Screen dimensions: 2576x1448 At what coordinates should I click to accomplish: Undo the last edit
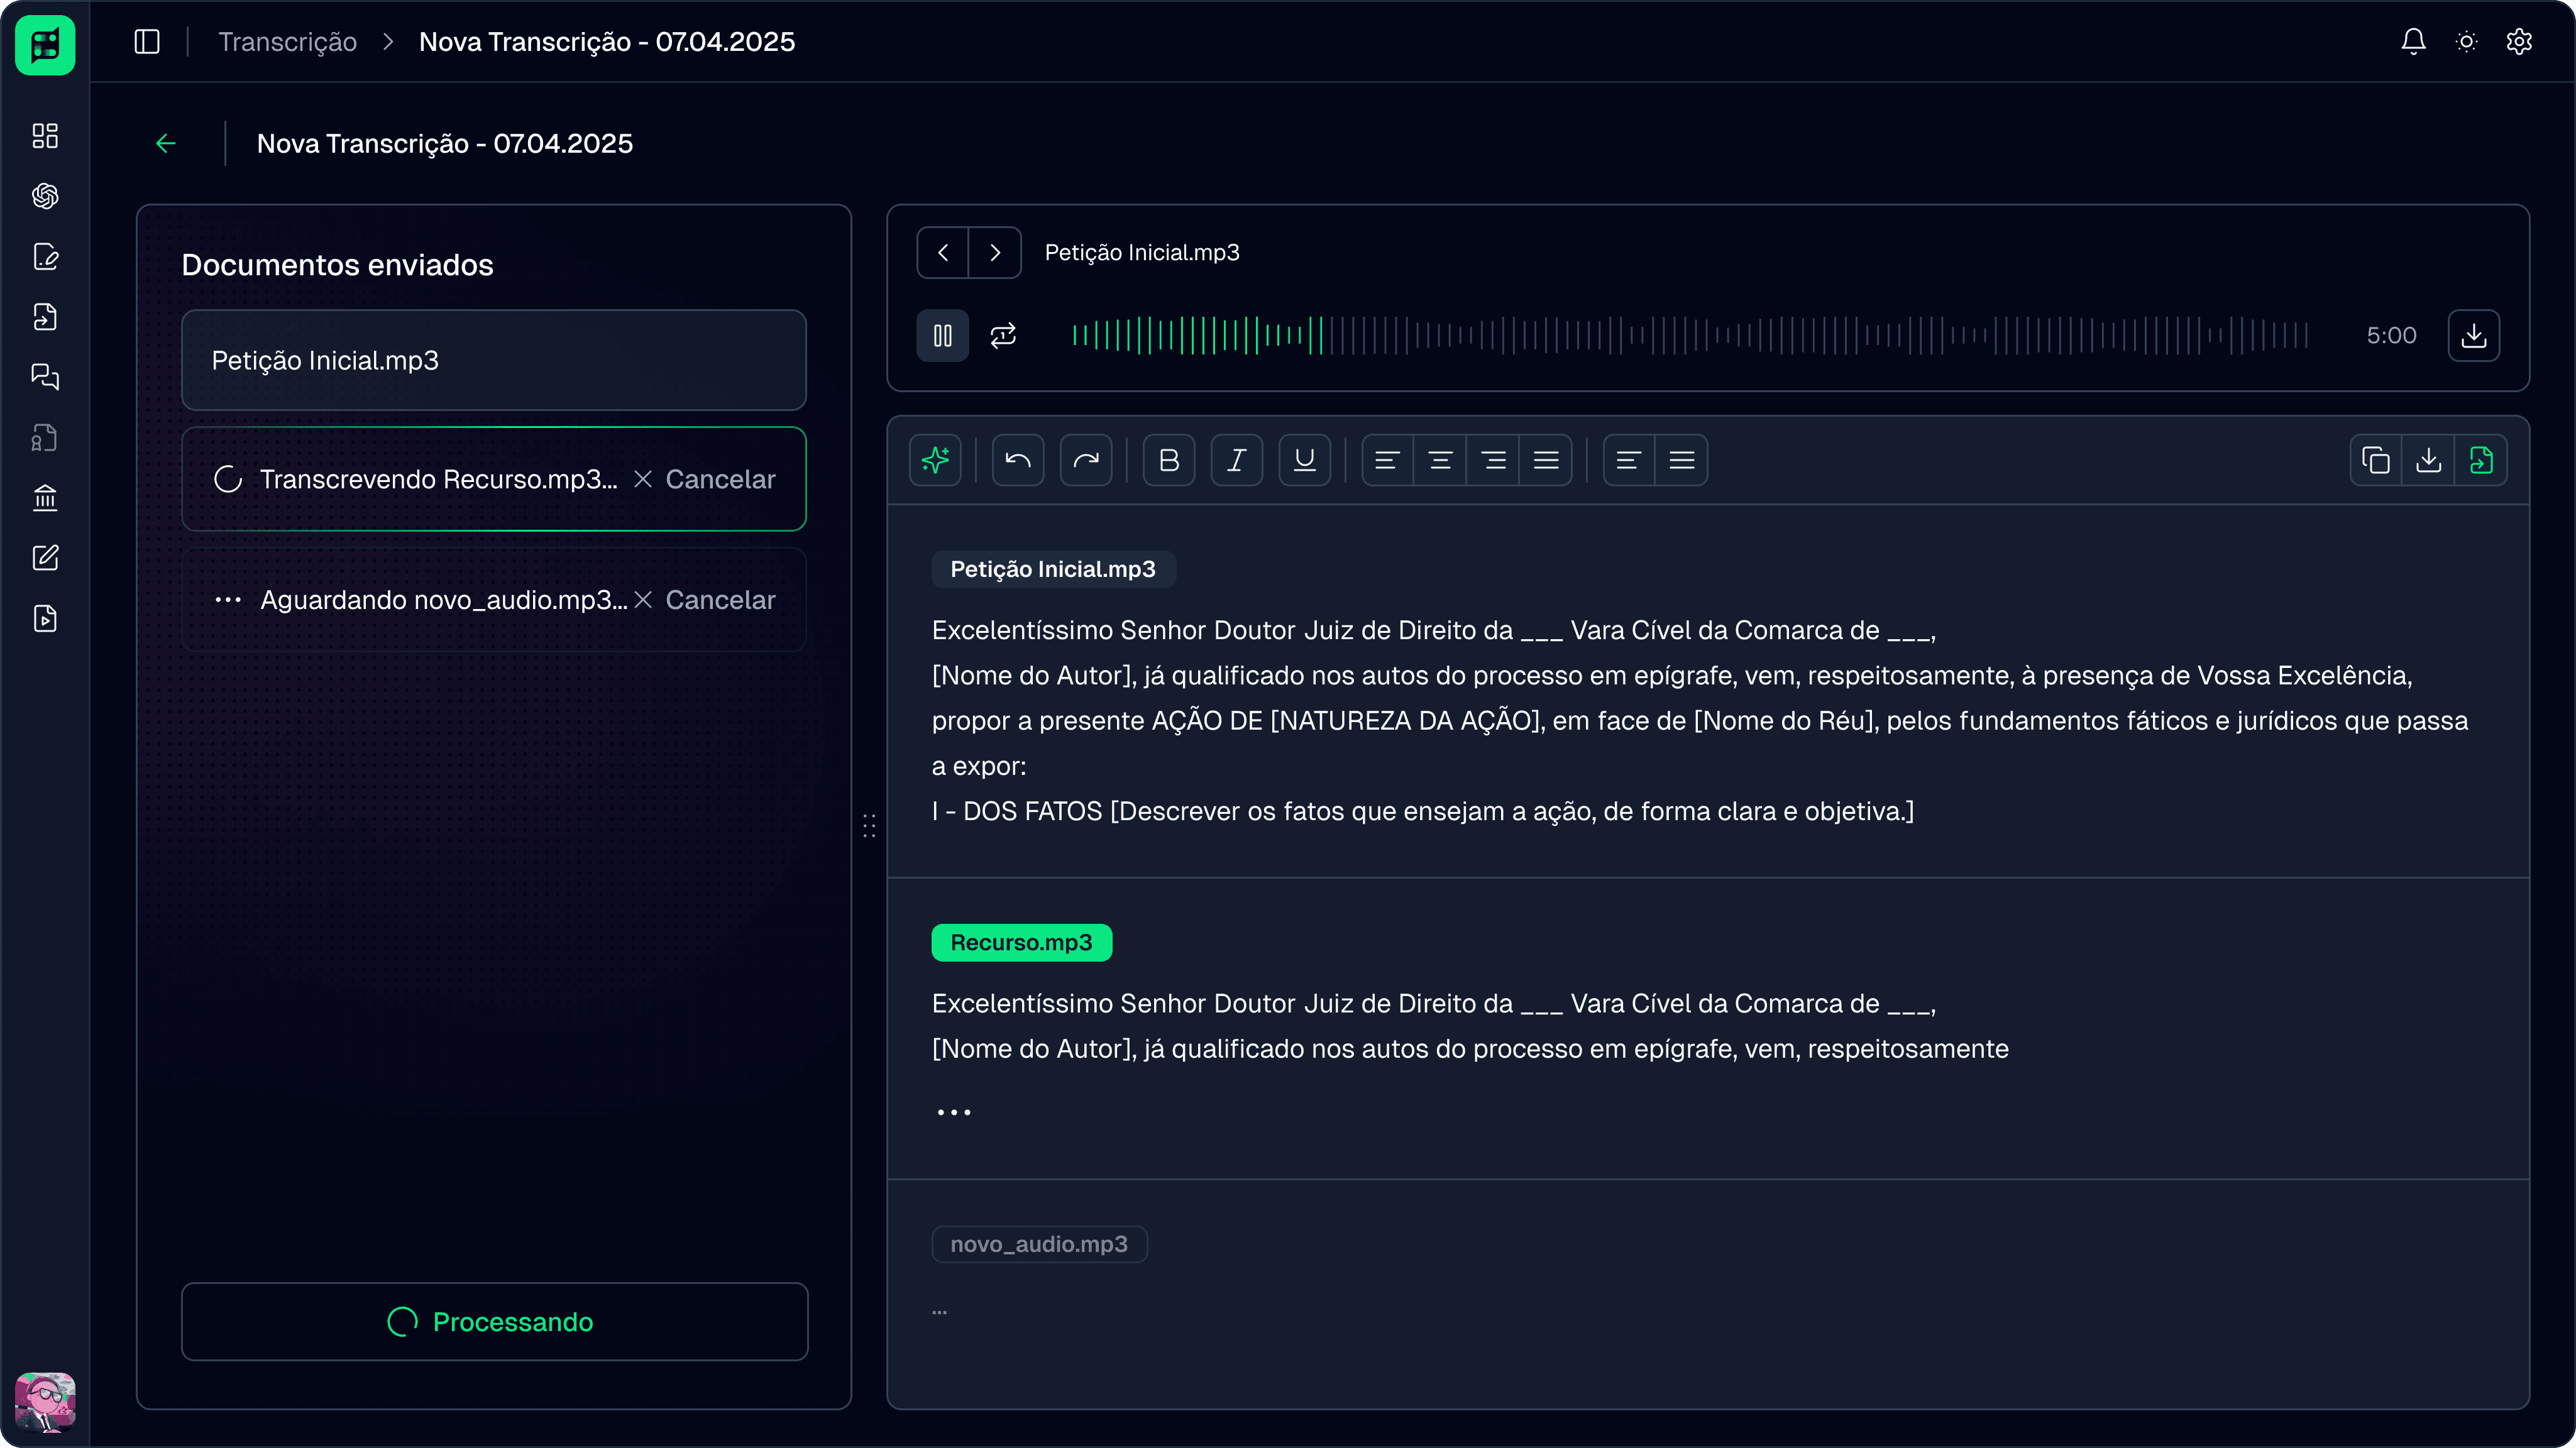pos(1018,460)
